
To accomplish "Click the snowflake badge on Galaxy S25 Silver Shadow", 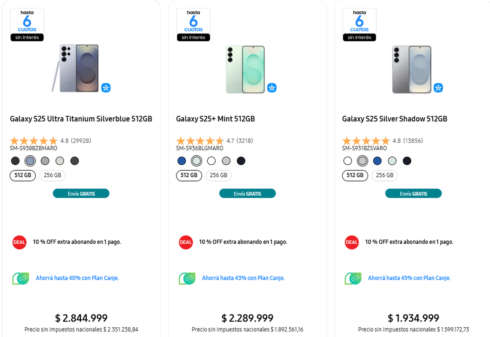I will pyautogui.click(x=439, y=88).
